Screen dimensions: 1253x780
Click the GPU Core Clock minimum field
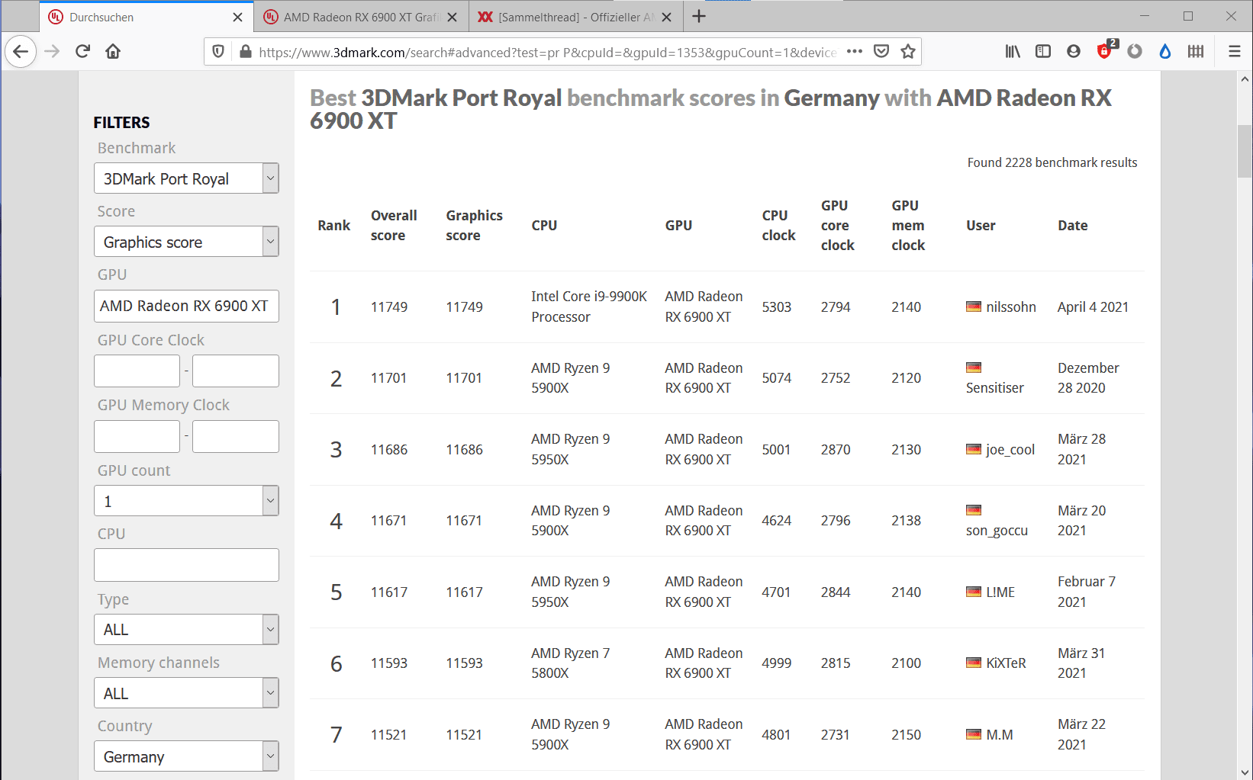tap(137, 371)
